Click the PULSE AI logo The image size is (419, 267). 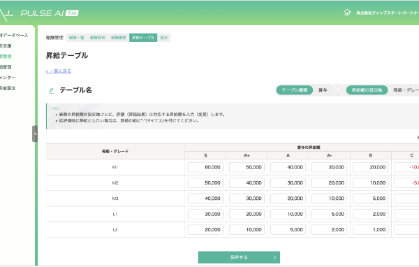50,13
